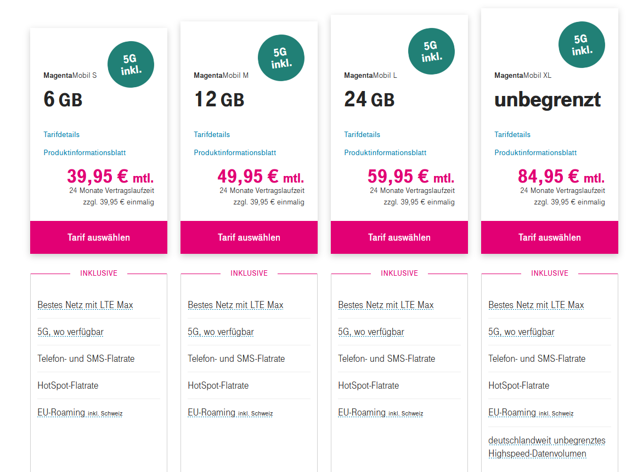Select the Tarif auswählen button for MagentaMobil M
The image size is (632, 472).
[x=249, y=237]
